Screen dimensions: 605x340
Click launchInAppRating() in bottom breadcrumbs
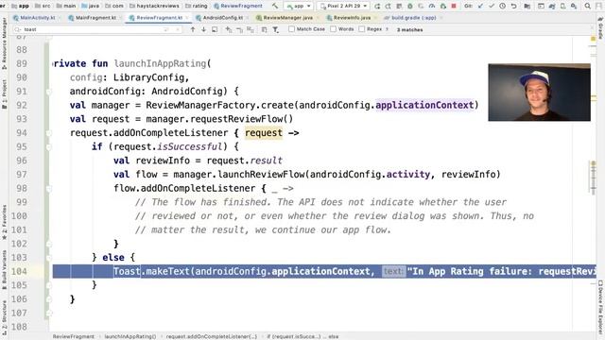pos(130,336)
